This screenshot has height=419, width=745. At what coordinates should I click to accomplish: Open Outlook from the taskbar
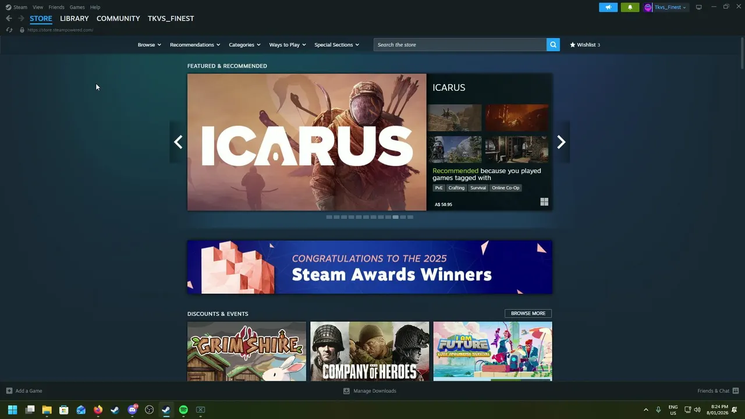coord(81,410)
